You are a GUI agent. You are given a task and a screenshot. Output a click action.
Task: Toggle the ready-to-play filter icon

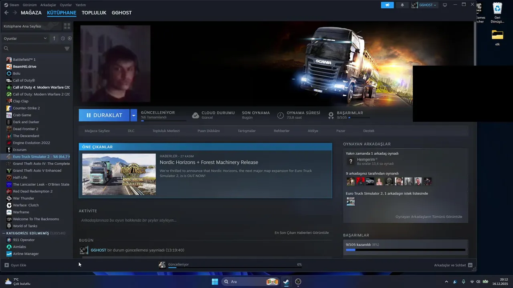(70, 38)
